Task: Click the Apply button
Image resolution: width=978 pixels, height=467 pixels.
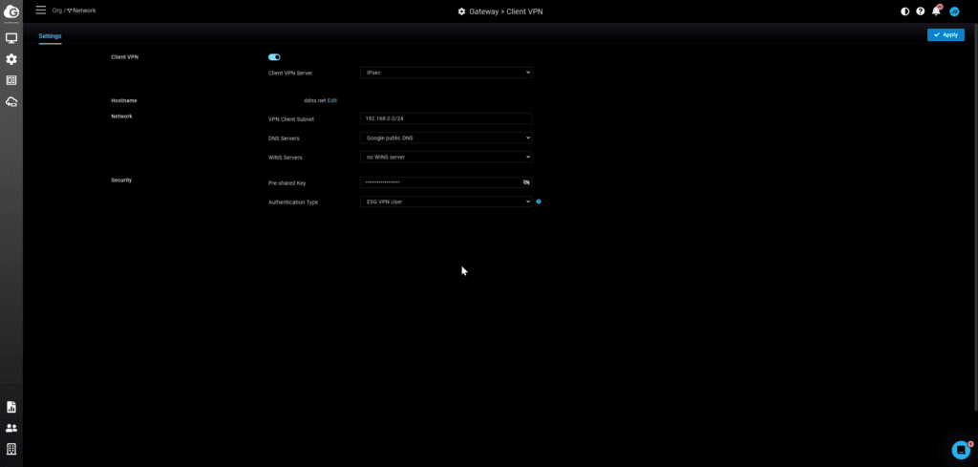Action: [x=946, y=34]
